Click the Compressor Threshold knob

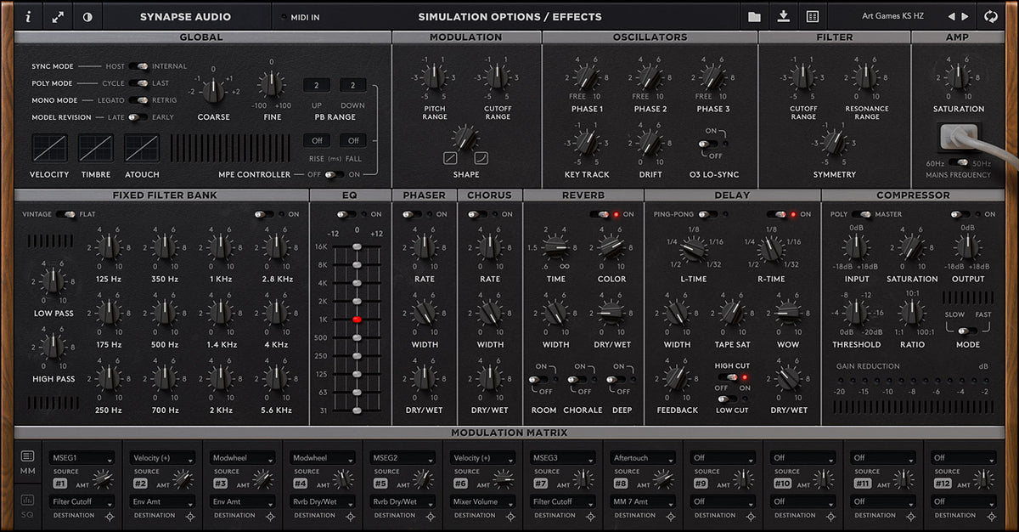click(856, 314)
